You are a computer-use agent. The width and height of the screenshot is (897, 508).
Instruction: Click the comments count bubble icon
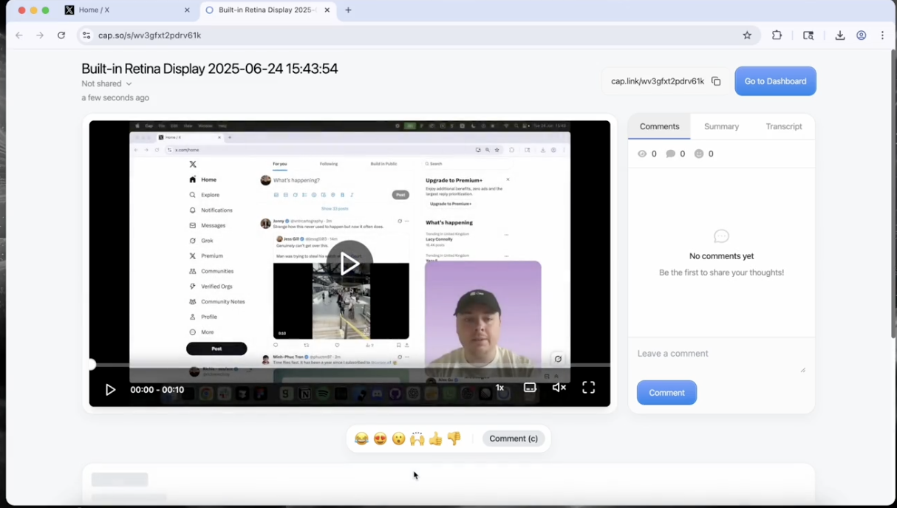671,154
